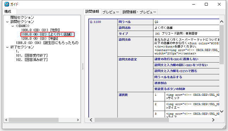This screenshot has height=131, width=228.
Task: Select question 1300.Q (Q4) 誕生日にもらったもの
Action: pyautogui.click(x=47, y=43)
